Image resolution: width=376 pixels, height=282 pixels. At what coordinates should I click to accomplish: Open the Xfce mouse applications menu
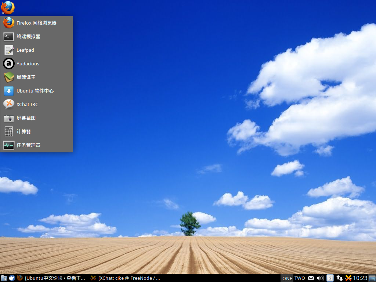tap(12, 278)
